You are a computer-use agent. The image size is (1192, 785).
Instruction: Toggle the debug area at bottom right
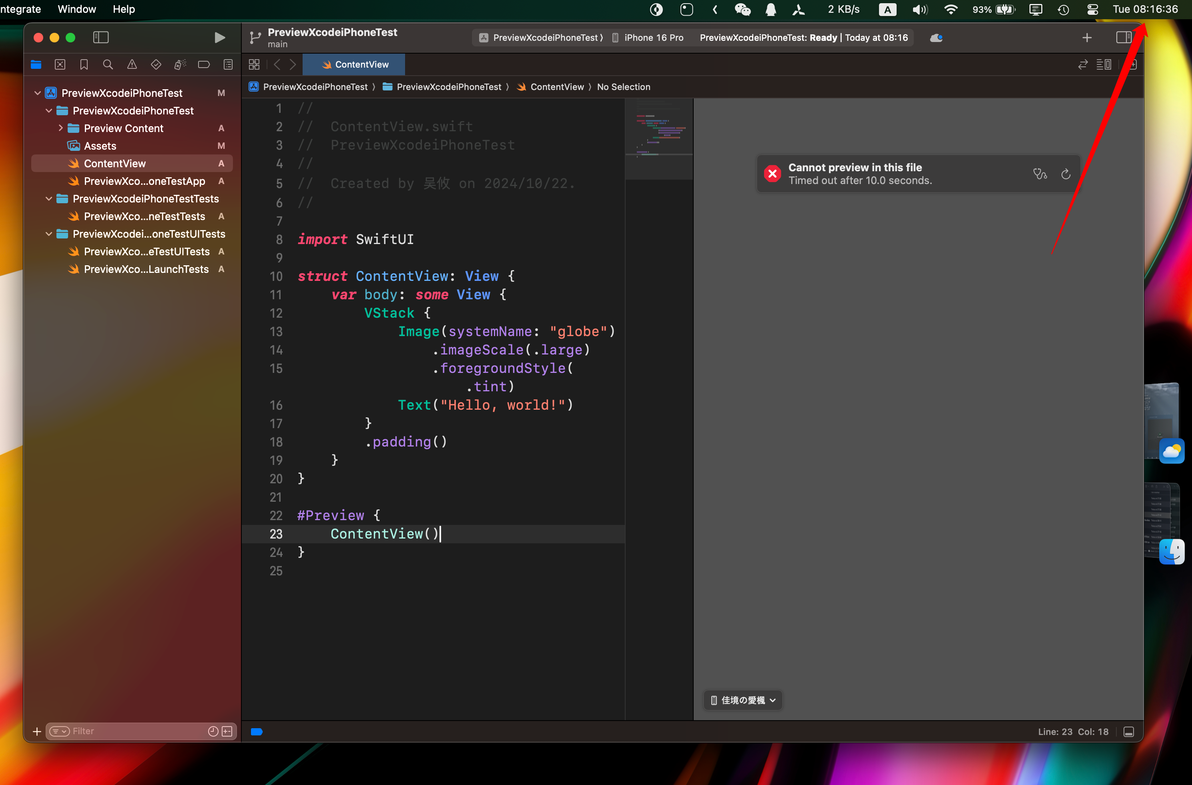pos(1128,732)
